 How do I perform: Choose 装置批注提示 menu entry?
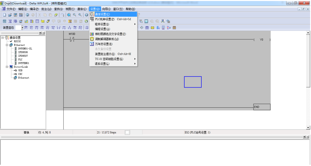[113, 54]
